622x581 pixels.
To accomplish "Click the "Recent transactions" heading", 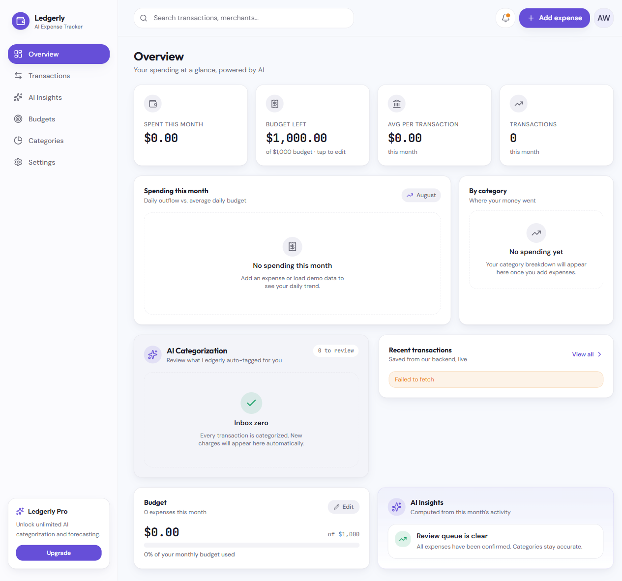I will tap(420, 350).
